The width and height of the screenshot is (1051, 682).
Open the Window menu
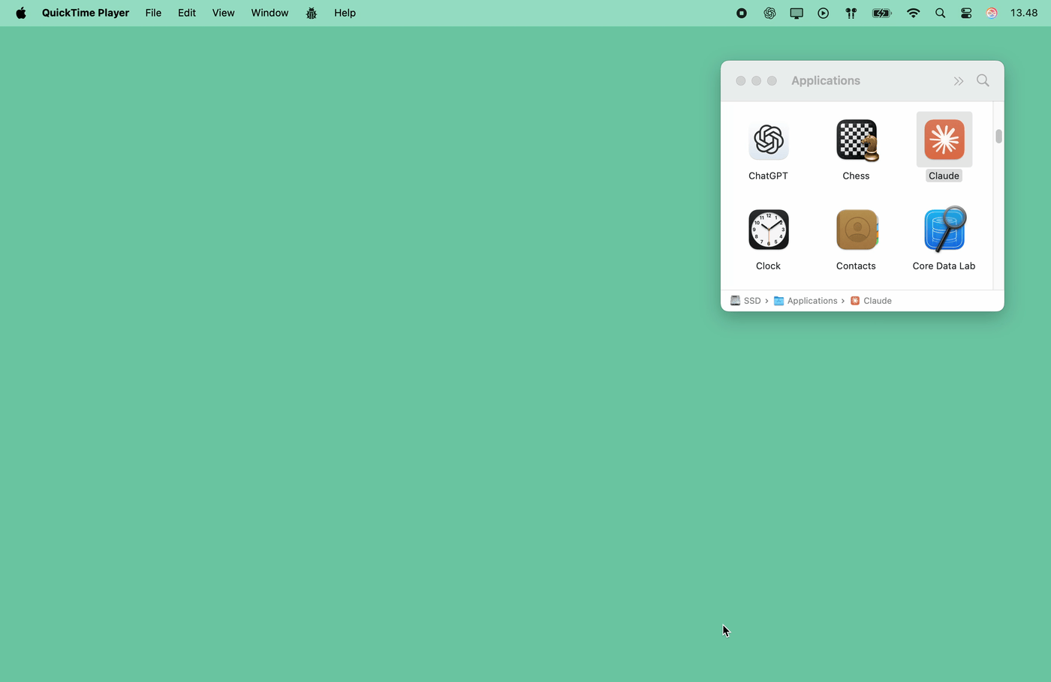[270, 13]
